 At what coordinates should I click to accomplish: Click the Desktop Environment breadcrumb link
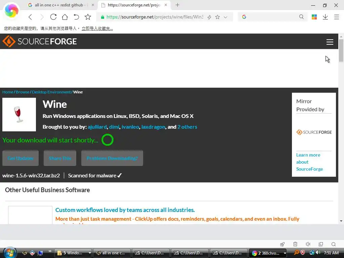click(51, 92)
